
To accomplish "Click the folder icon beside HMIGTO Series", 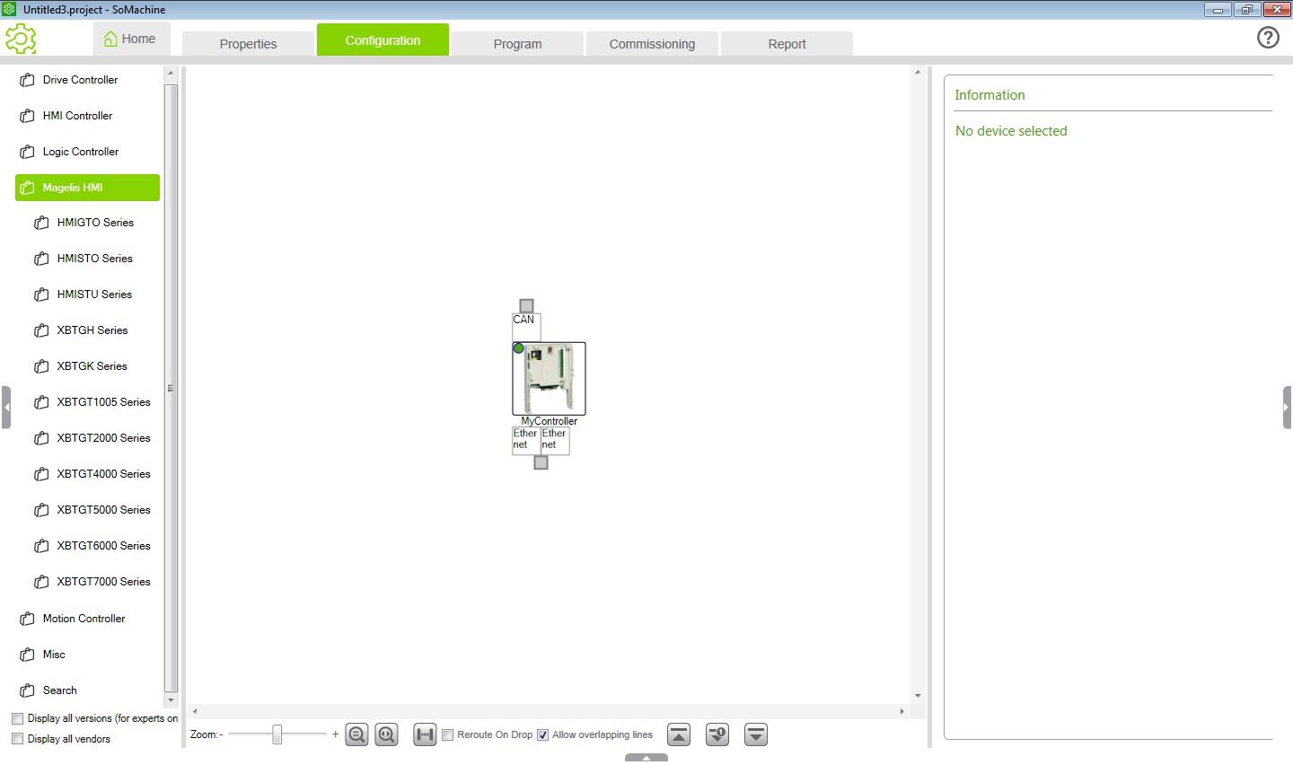I will [x=41, y=223].
